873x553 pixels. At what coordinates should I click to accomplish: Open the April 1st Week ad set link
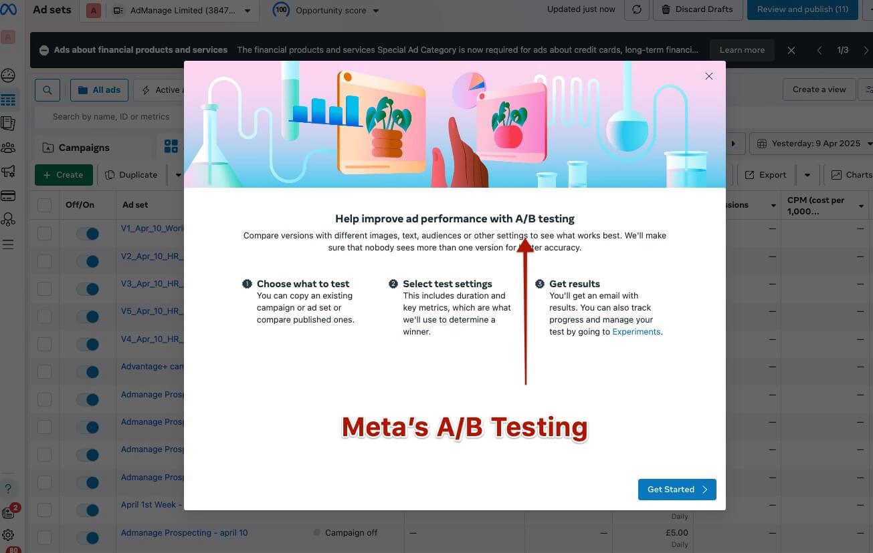[x=152, y=505]
